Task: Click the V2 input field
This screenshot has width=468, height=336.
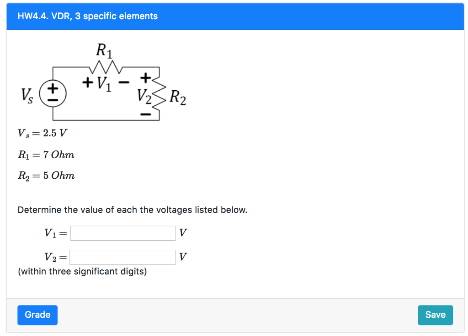Action: [x=122, y=257]
